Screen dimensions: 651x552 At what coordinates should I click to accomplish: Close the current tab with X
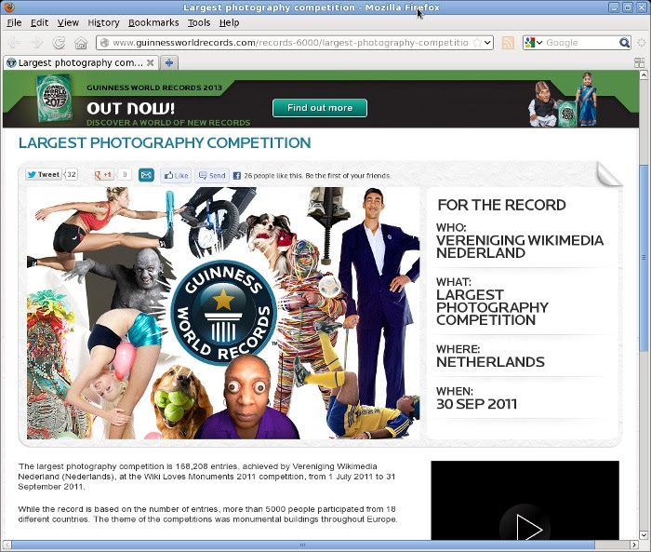tap(151, 62)
